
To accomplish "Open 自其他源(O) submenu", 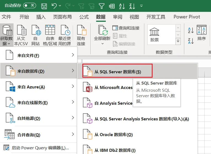I will [x=39, y=118].
